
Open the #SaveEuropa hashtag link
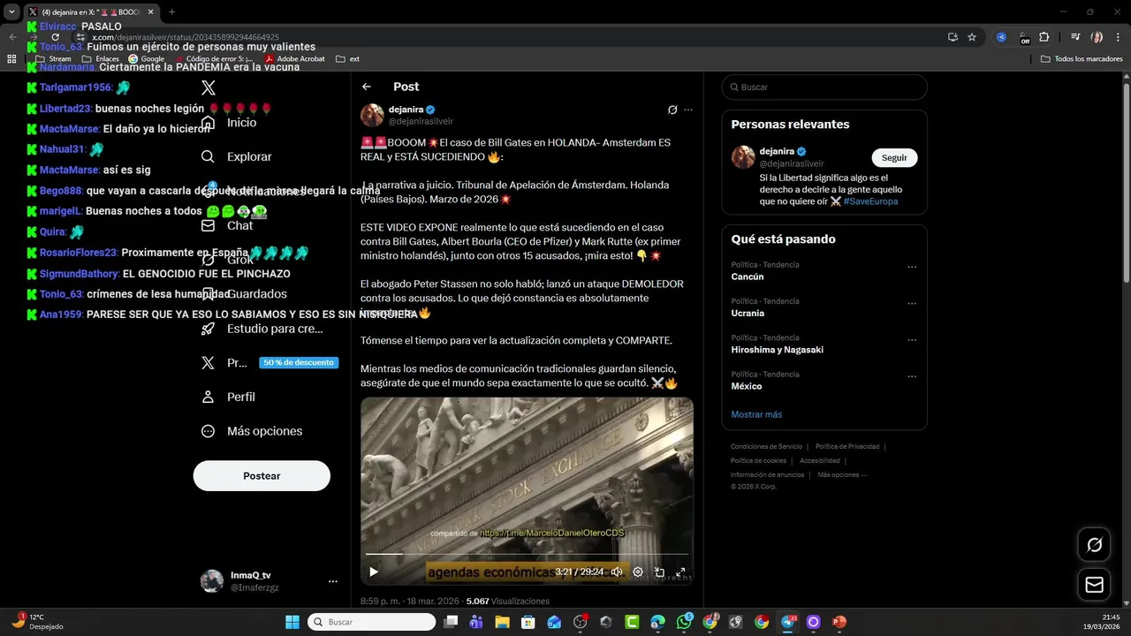pos(870,201)
